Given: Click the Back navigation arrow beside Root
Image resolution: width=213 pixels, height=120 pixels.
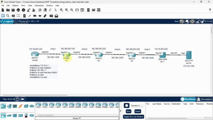Looking at the screenshot, I should coord(182,21).
